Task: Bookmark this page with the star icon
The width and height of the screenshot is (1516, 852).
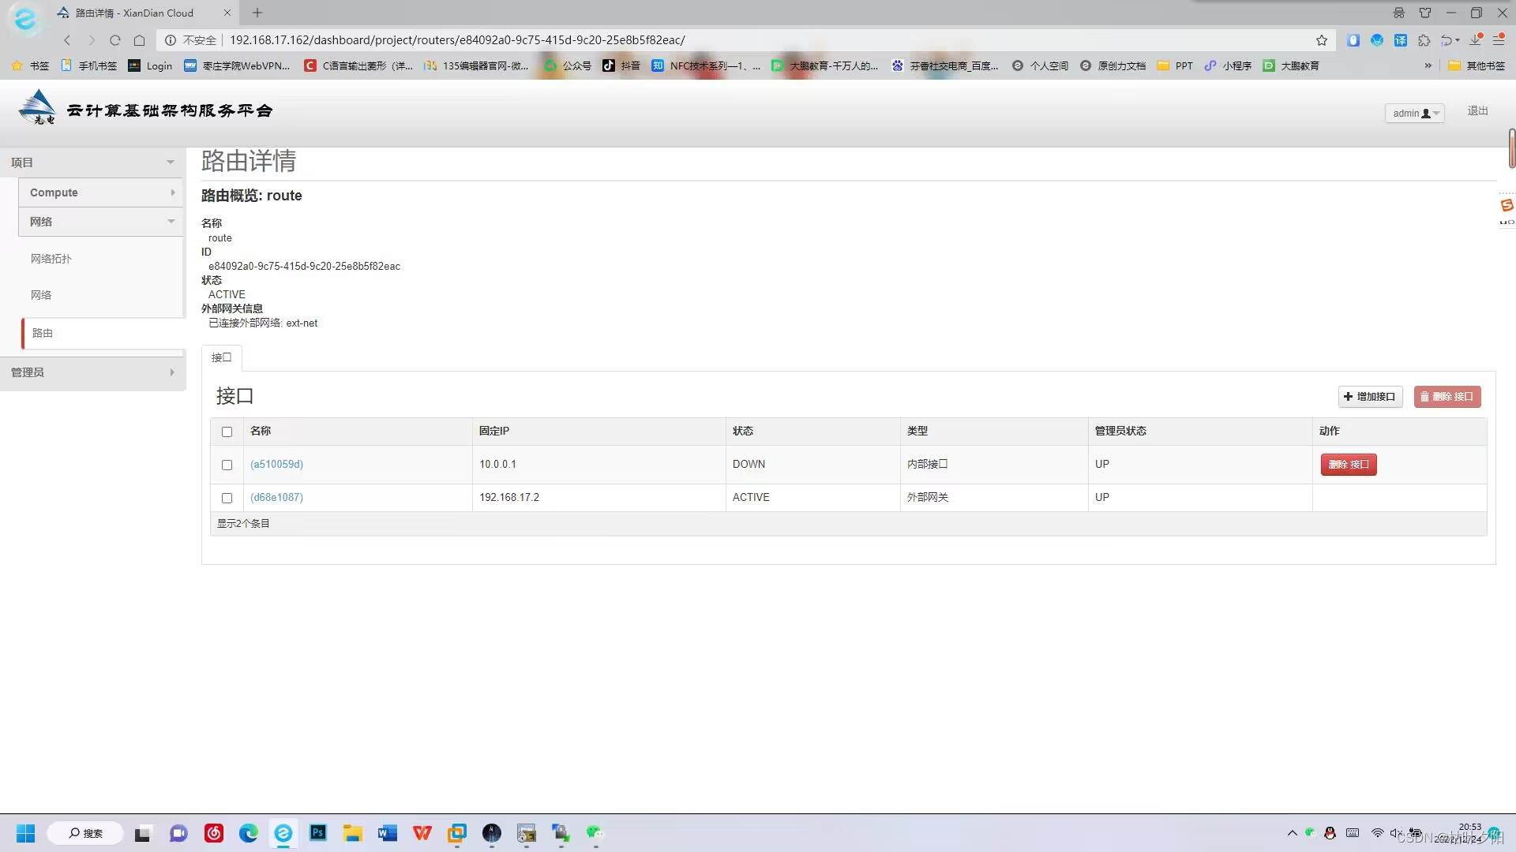Action: [x=1321, y=40]
